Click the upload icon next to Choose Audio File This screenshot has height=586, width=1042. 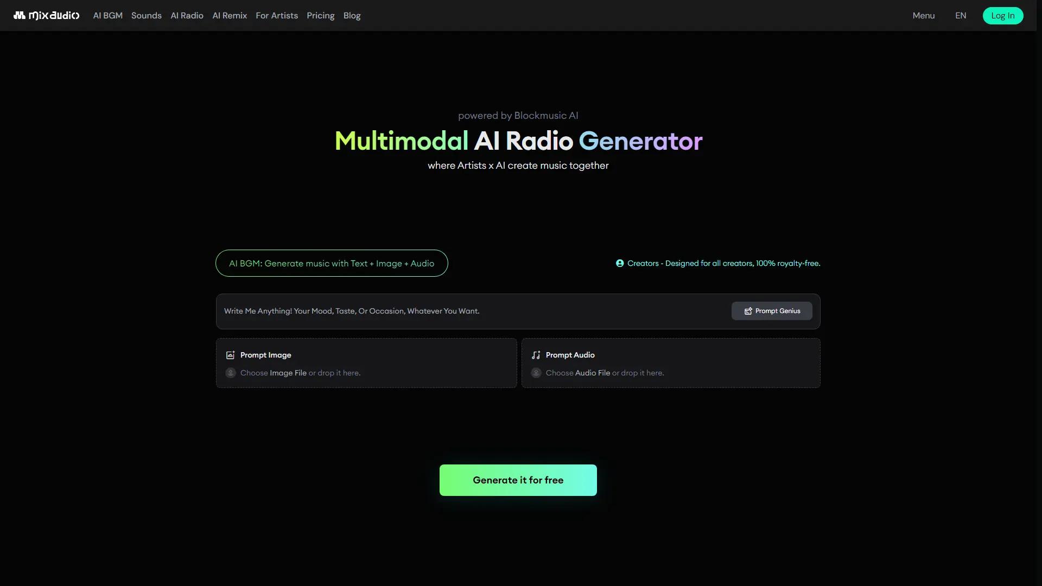[x=536, y=373]
